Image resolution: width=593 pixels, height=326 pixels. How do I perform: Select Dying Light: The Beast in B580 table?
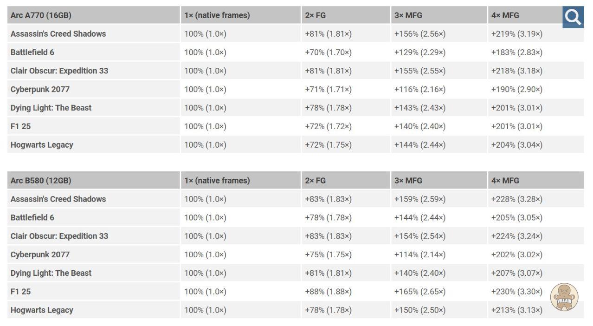(51, 273)
